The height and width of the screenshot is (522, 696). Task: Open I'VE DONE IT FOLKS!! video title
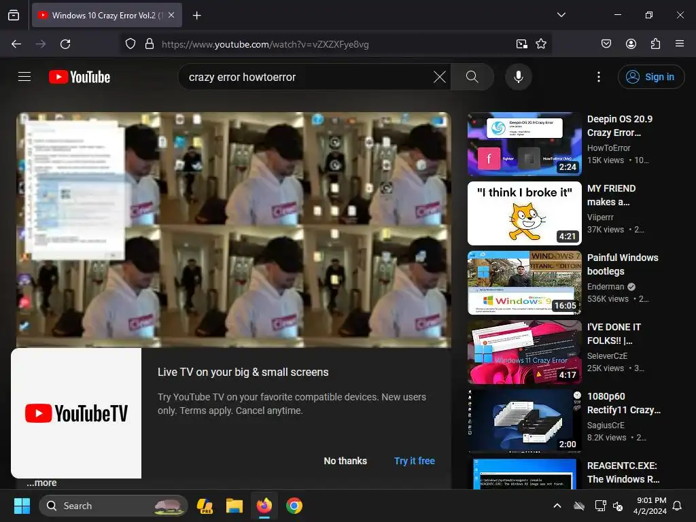click(614, 333)
